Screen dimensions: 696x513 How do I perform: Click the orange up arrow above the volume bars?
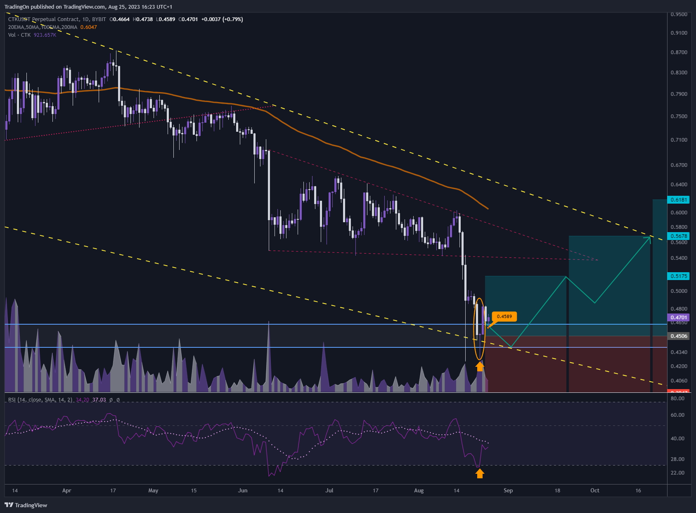479,366
